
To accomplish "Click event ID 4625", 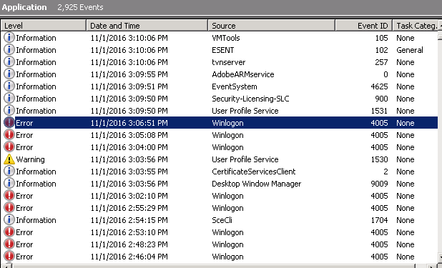I will 380,86.
